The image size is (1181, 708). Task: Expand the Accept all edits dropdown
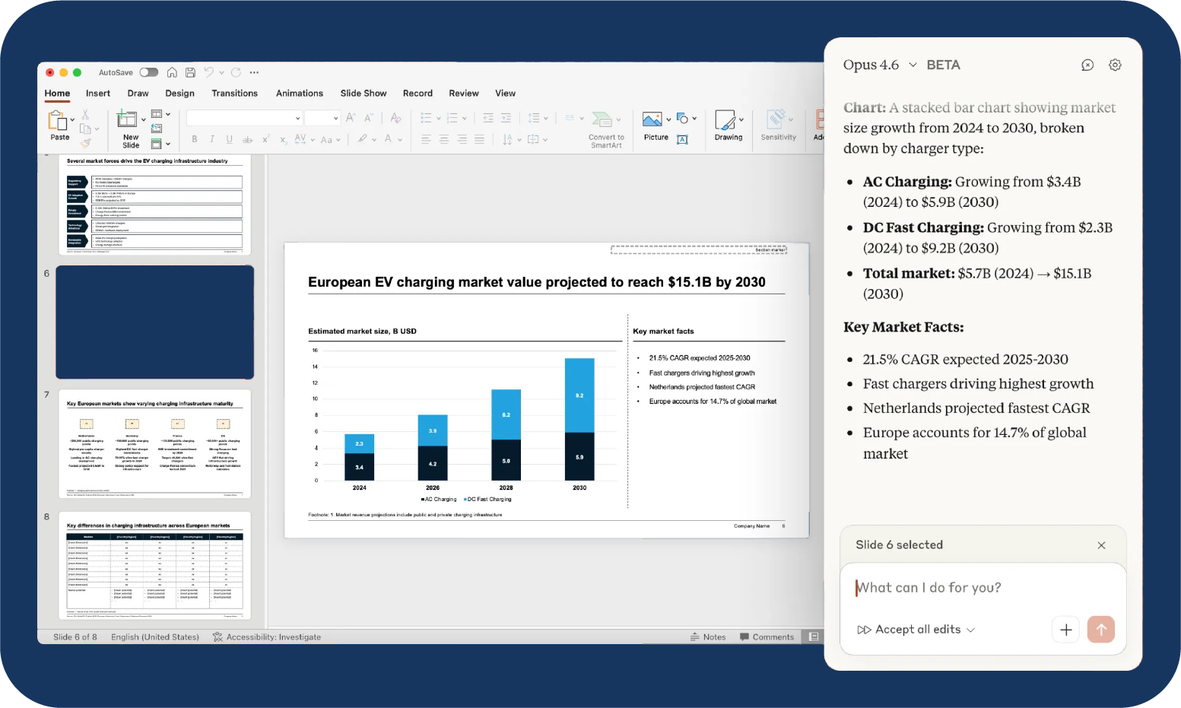click(971, 629)
